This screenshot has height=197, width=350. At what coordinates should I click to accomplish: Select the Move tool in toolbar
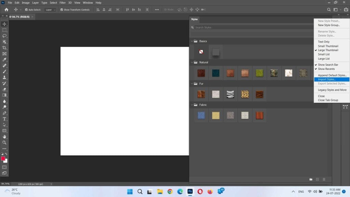click(4, 24)
